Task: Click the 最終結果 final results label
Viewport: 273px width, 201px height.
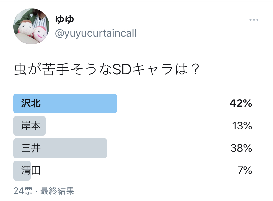Action: [57, 191]
